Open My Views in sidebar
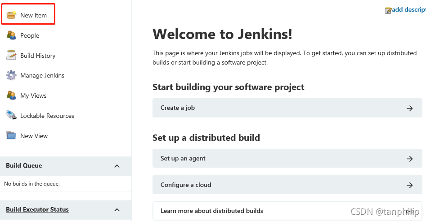The image size is (426, 221). point(33,95)
